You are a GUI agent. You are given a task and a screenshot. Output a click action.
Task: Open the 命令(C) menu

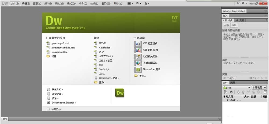coord(83,3)
